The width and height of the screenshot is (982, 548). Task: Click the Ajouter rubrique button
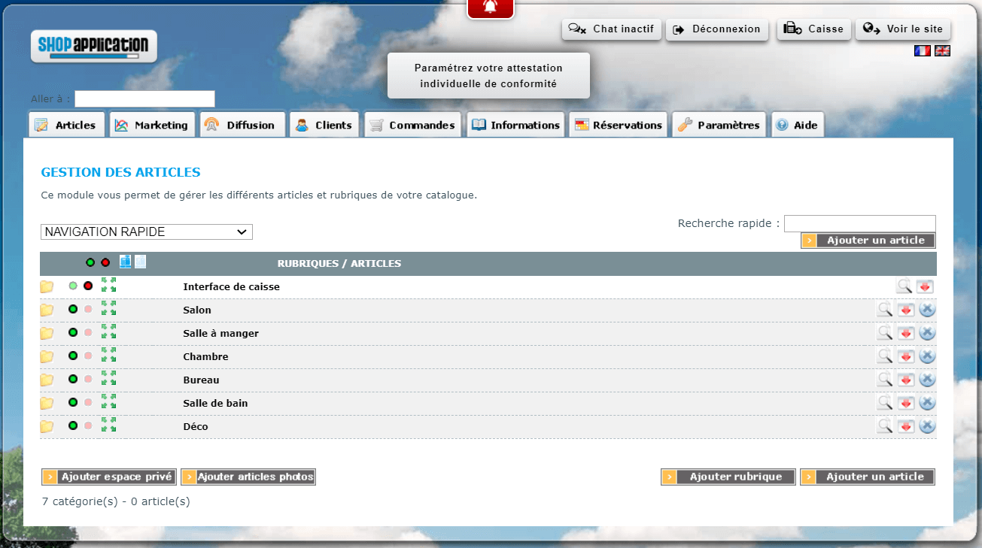[728, 477]
